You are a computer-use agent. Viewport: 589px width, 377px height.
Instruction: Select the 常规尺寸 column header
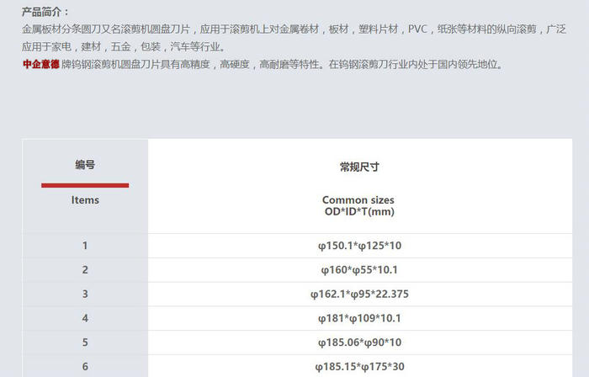point(359,167)
